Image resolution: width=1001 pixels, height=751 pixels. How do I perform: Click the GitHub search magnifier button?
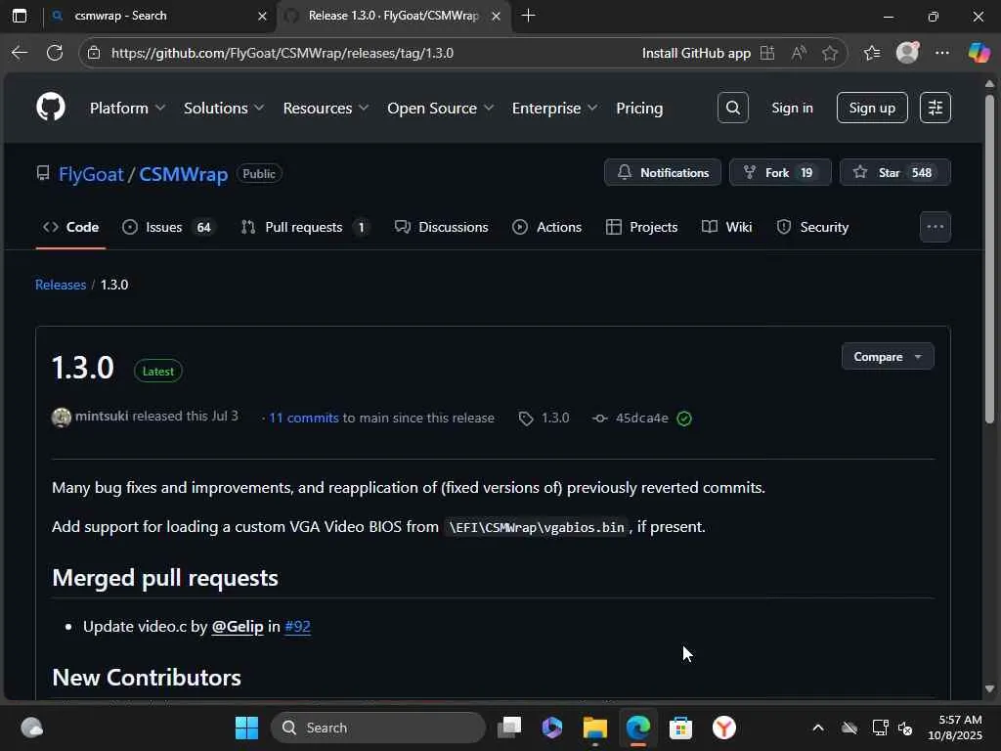click(733, 108)
